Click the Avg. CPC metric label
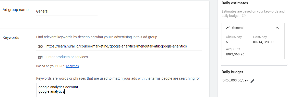Screen dimensions: 290x97 point(233,49)
